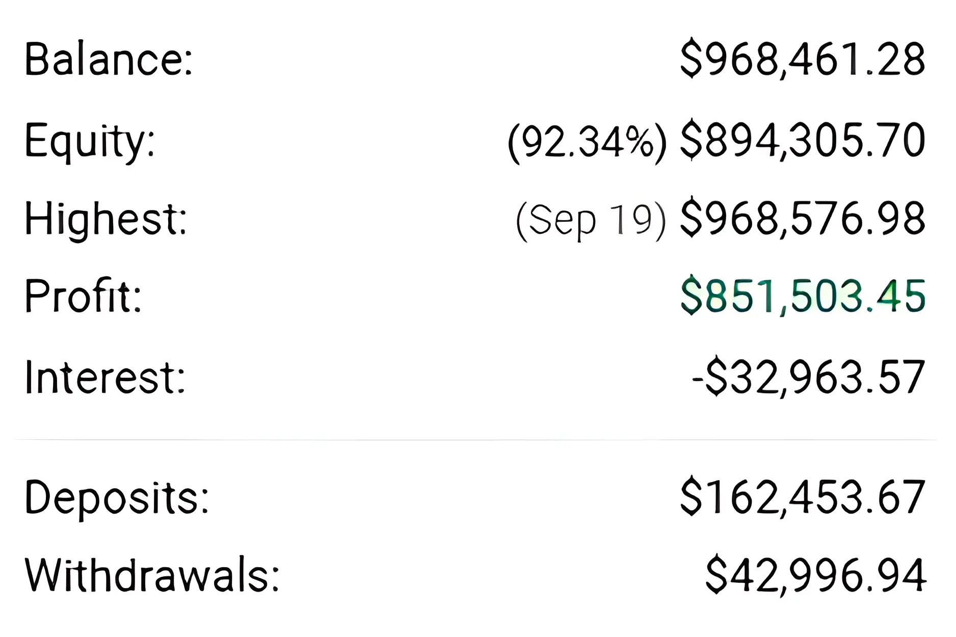Image resolution: width=956 pixels, height=637 pixels.
Task: Click the percent symbol in the Equity row
Action: tap(640, 141)
